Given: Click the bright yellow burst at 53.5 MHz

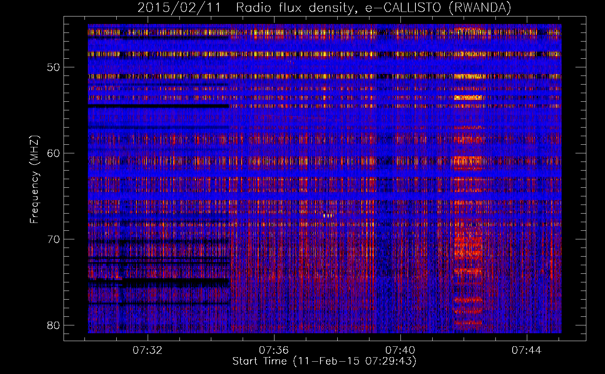Looking at the screenshot, I should coord(468,98).
